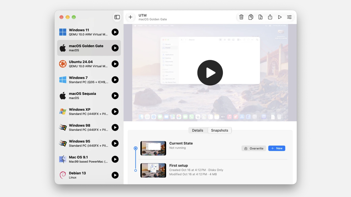Start Mac OS 9.1 with its play button
The width and height of the screenshot is (351, 197).
[x=115, y=159]
